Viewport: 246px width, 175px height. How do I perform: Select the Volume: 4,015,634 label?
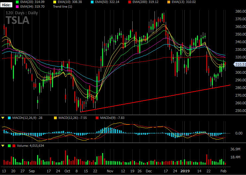(x=31, y=146)
